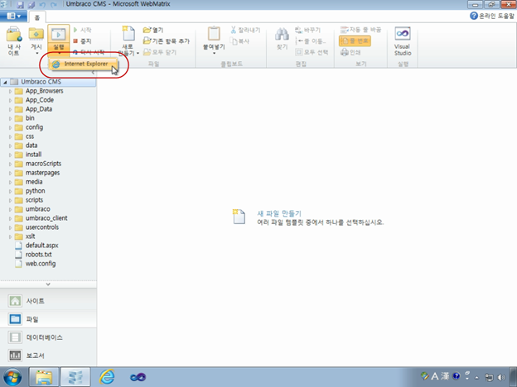Image resolution: width=517 pixels, height=387 pixels.
Task: Click the Save icon in title bar
Action: pyautogui.click(x=20, y=5)
